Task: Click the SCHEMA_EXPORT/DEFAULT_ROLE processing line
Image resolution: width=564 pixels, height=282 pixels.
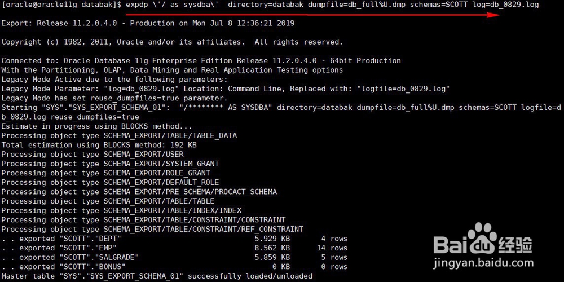Action: click(x=110, y=182)
